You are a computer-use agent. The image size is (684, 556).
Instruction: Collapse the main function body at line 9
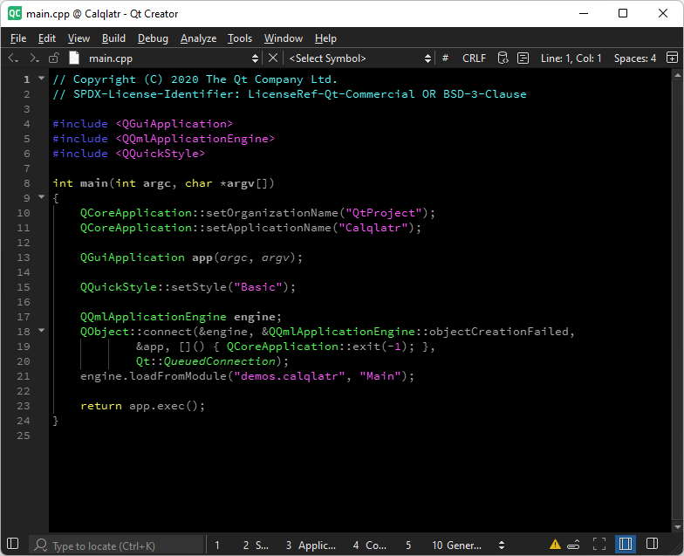(42, 197)
